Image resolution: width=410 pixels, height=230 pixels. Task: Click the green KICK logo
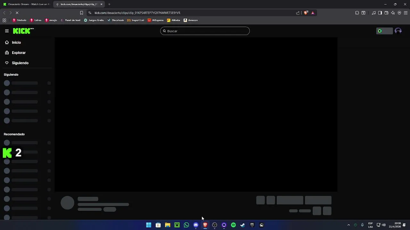pyautogui.click(x=23, y=31)
